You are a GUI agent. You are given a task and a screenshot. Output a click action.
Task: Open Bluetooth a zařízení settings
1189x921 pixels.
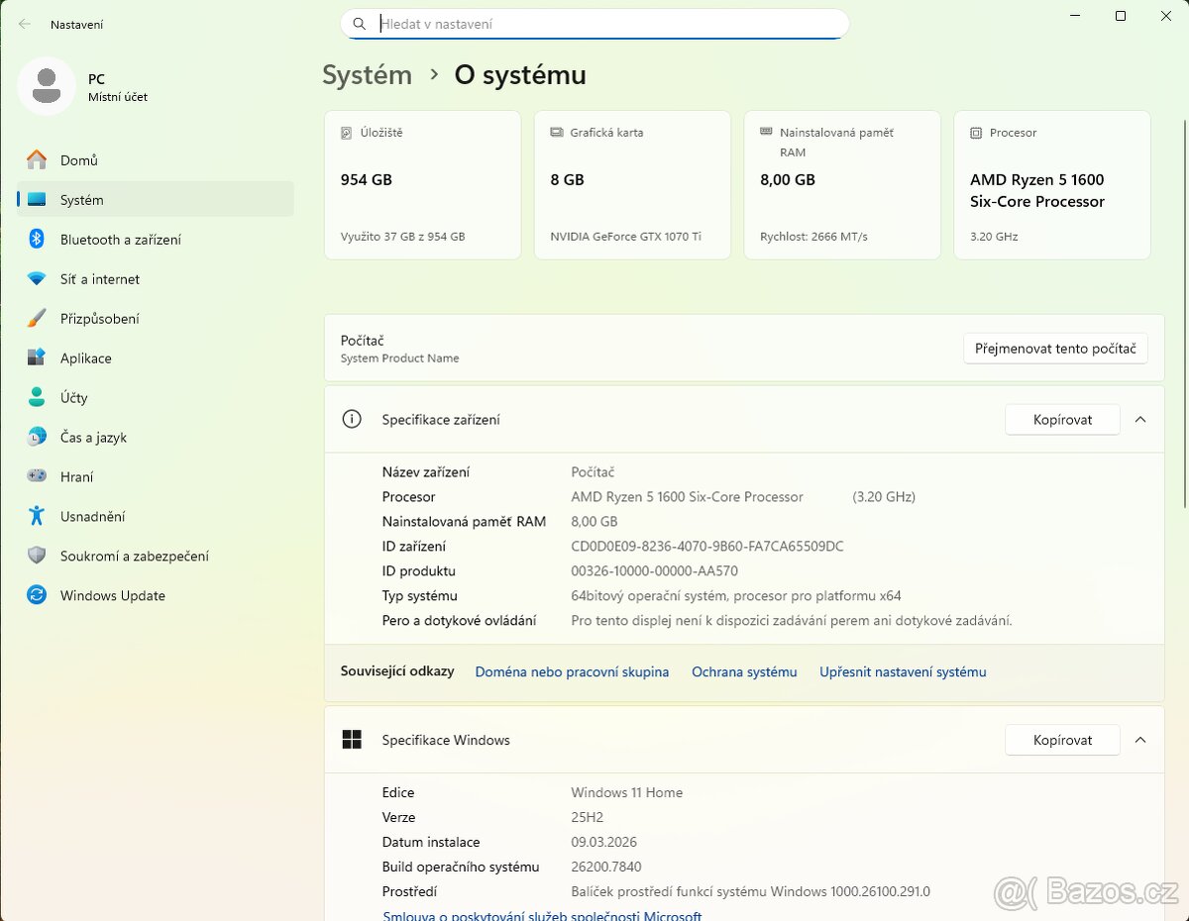tap(120, 240)
